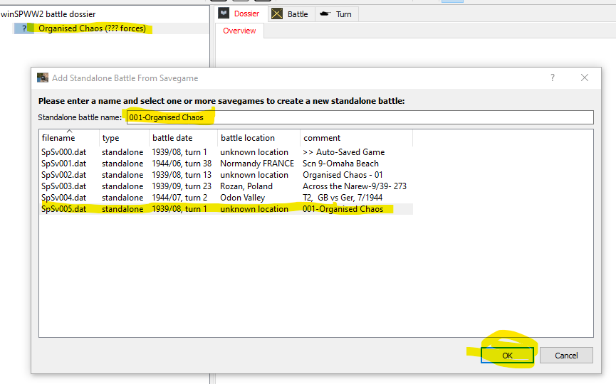Click the Turn tab tank icon
The image size is (616, 384).
pyautogui.click(x=325, y=14)
